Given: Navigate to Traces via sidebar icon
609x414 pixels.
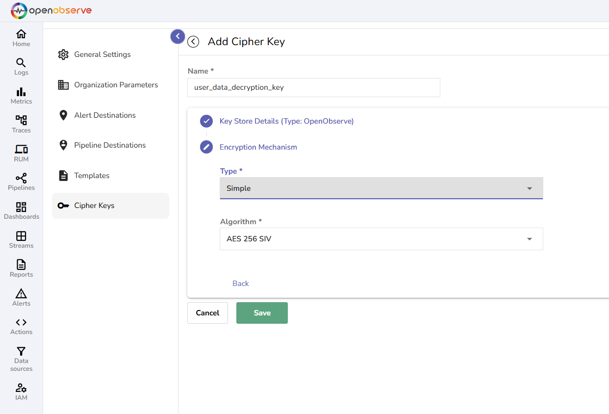Looking at the screenshot, I should (x=21, y=124).
